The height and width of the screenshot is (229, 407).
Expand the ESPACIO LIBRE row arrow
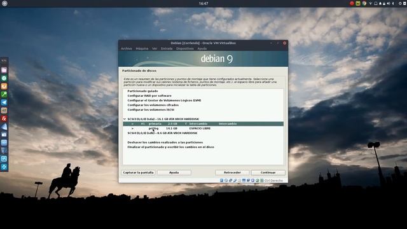132,128
